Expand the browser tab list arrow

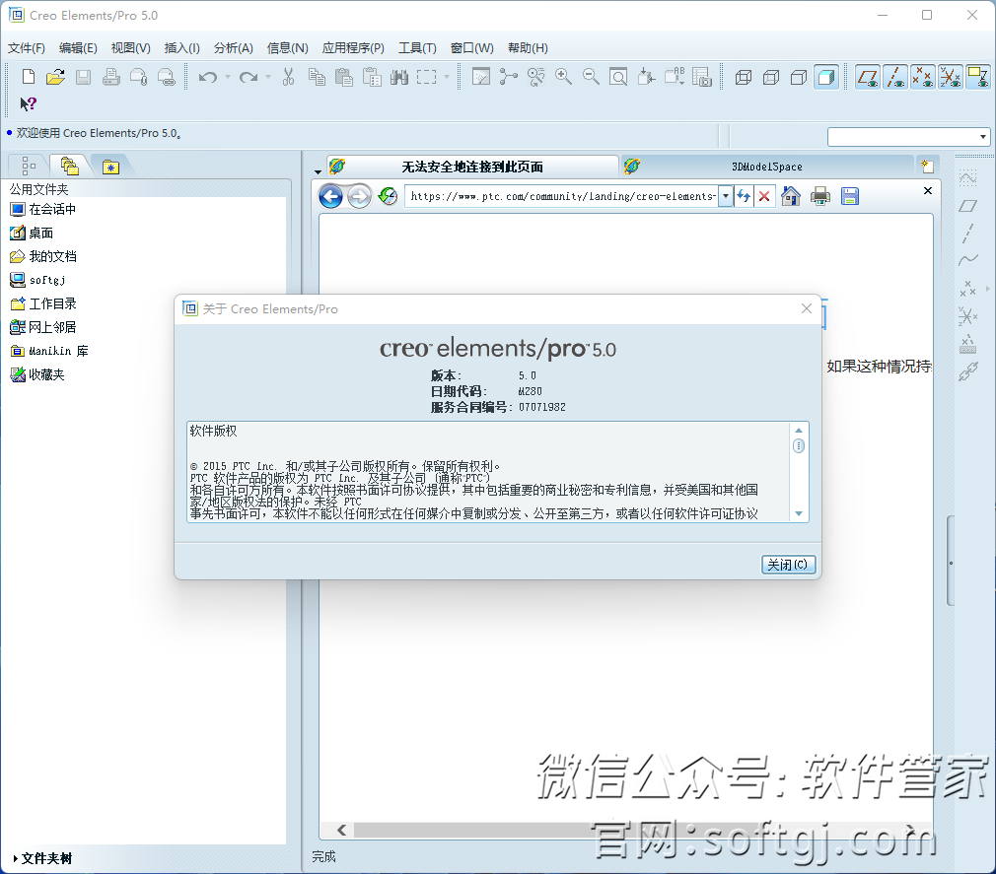(x=319, y=171)
